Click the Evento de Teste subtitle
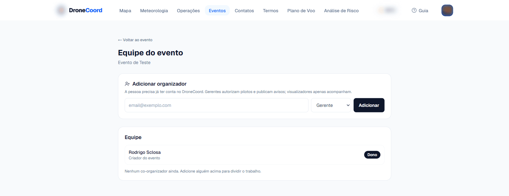 point(134,62)
